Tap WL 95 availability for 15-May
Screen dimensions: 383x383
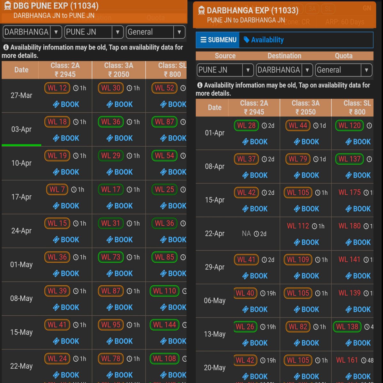tap(111, 325)
